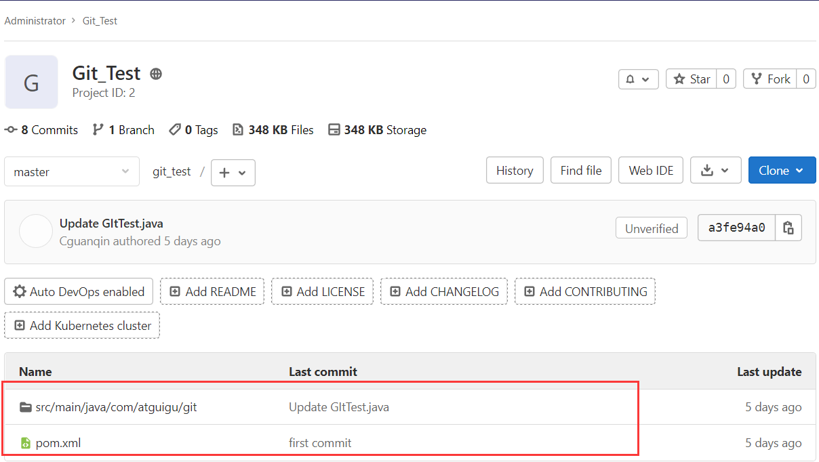Click the Add README button

212,292
